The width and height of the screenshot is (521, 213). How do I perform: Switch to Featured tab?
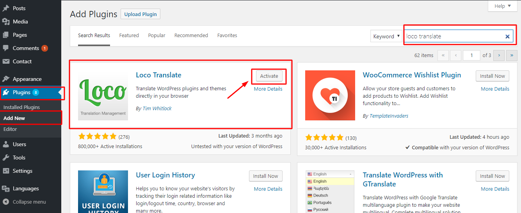click(x=129, y=35)
